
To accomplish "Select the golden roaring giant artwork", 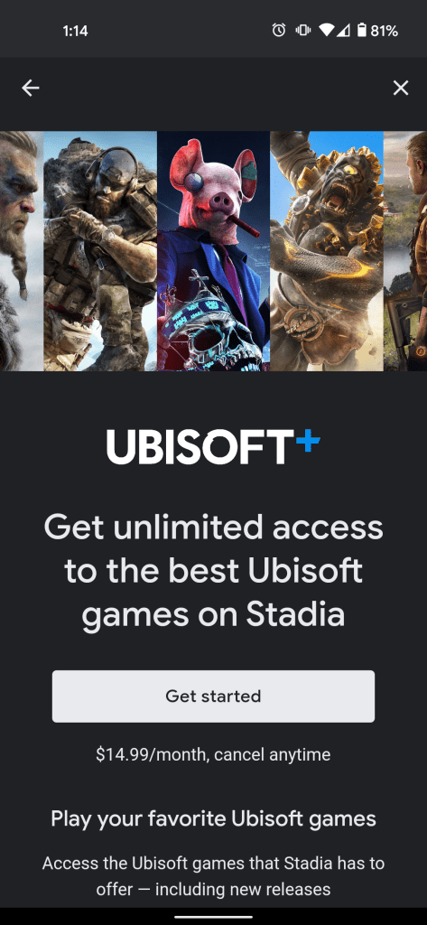I will tap(327, 251).
